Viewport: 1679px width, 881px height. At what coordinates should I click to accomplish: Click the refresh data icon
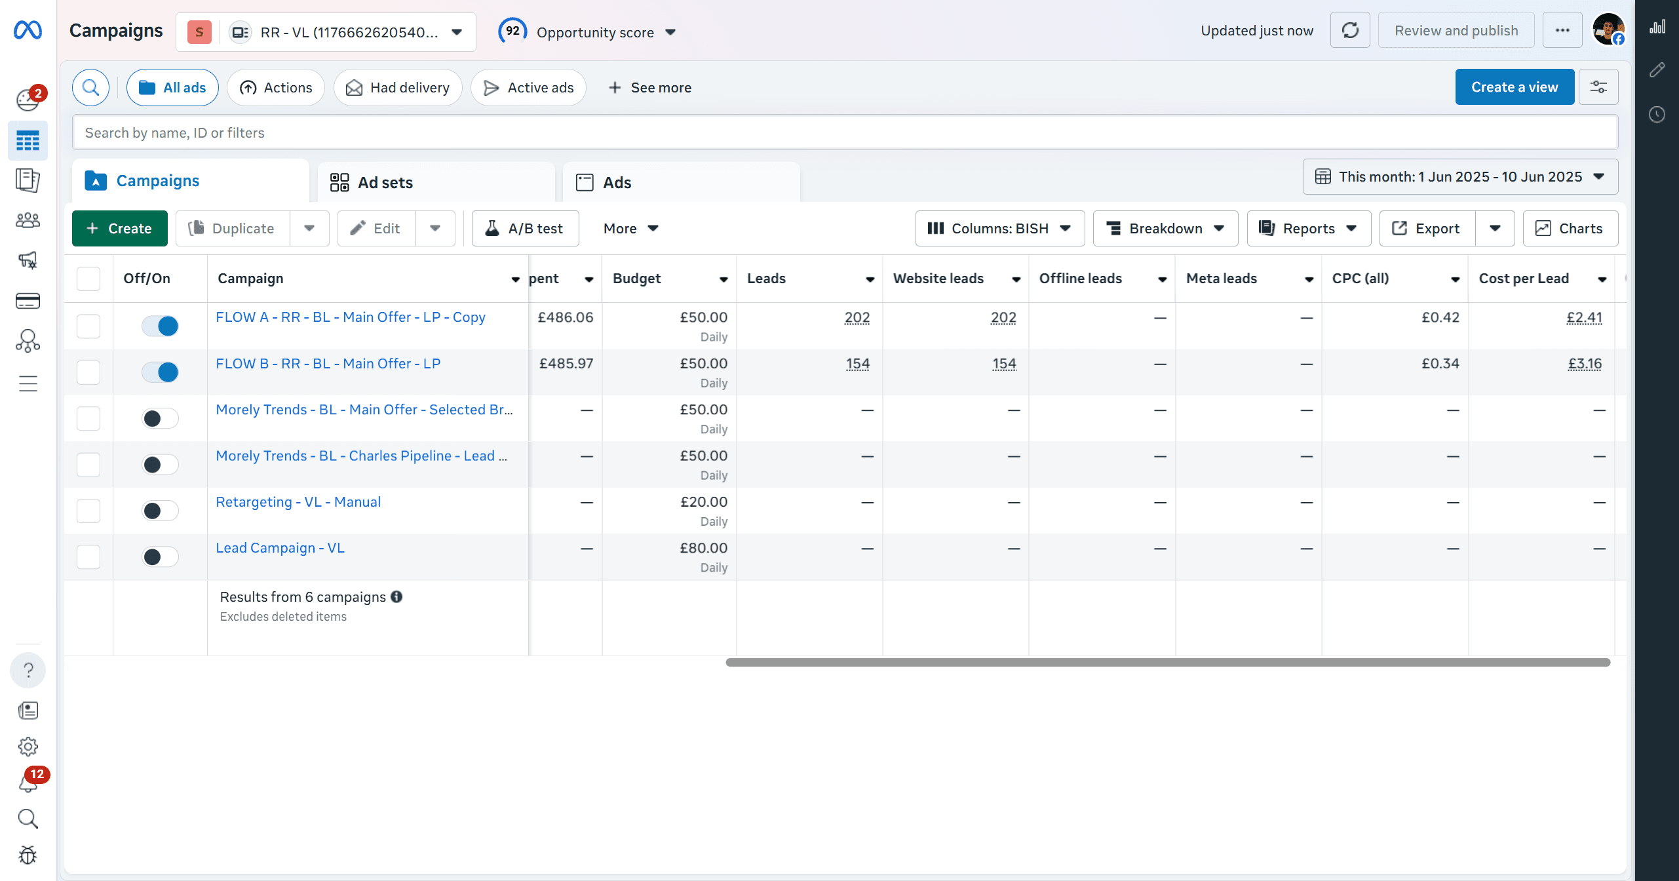1350,31
